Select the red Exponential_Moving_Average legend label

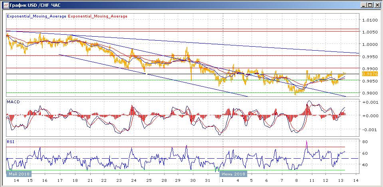pos(98,16)
